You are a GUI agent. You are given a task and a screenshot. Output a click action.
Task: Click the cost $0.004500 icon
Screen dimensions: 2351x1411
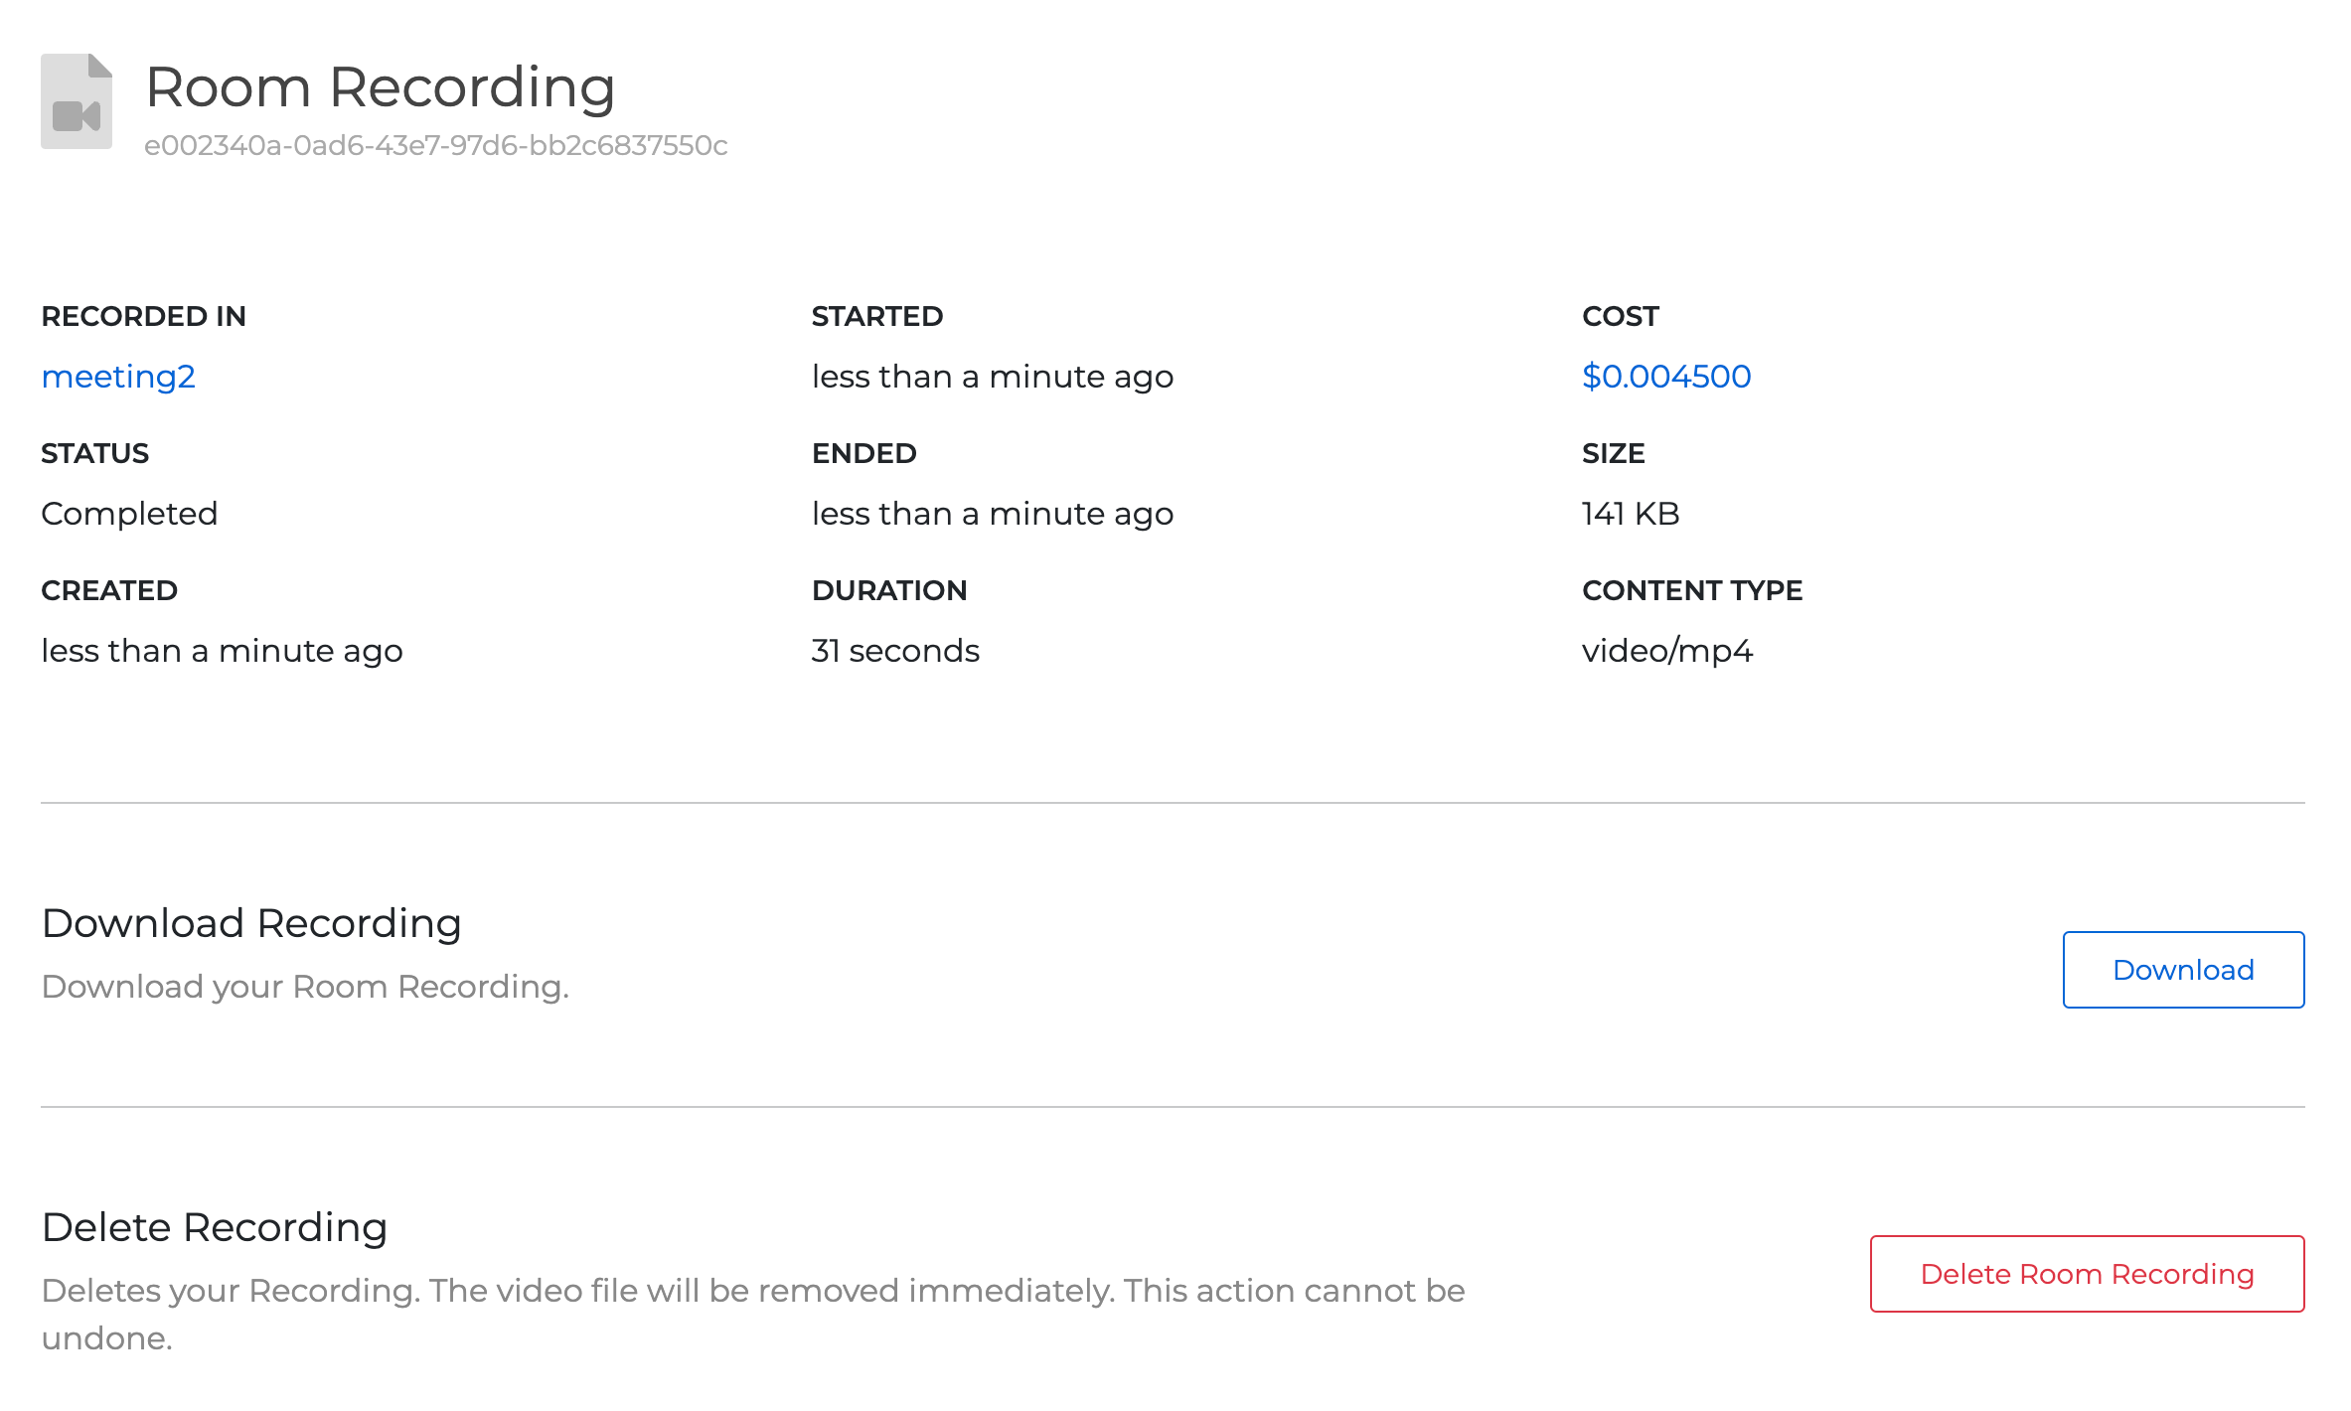[x=1667, y=377]
